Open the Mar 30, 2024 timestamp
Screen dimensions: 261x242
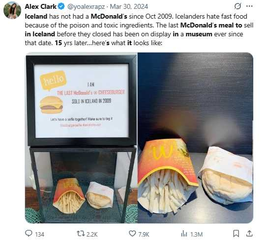tap(129, 7)
